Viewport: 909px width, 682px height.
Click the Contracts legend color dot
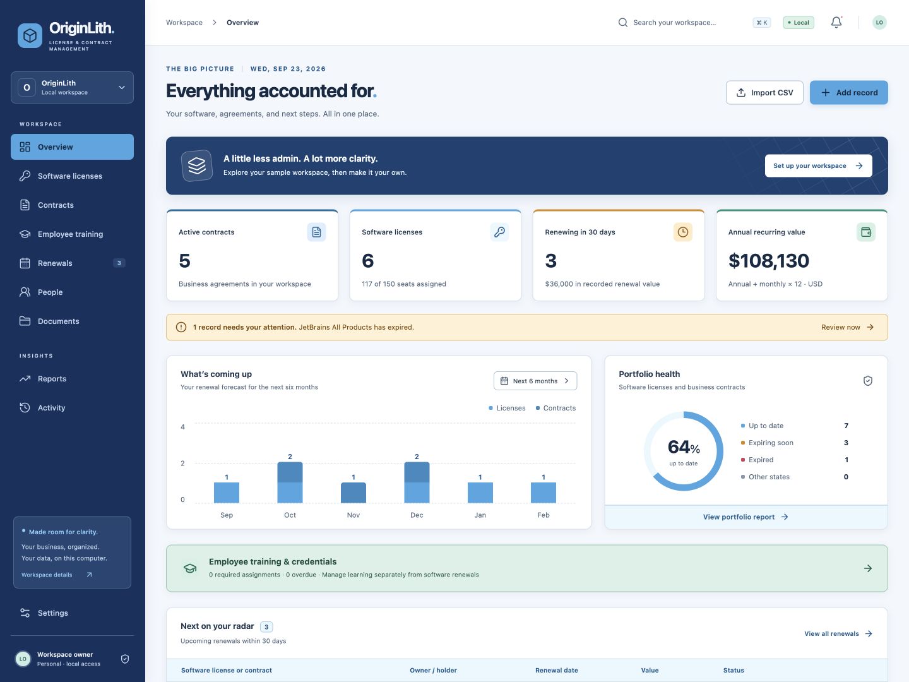click(x=538, y=408)
